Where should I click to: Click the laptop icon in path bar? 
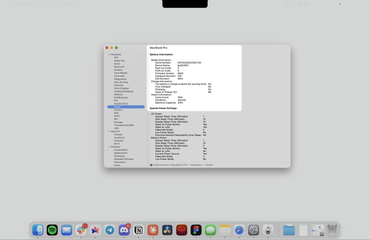tap(151, 165)
